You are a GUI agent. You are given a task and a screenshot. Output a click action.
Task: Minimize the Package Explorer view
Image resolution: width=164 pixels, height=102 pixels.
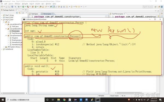click(23, 10)
